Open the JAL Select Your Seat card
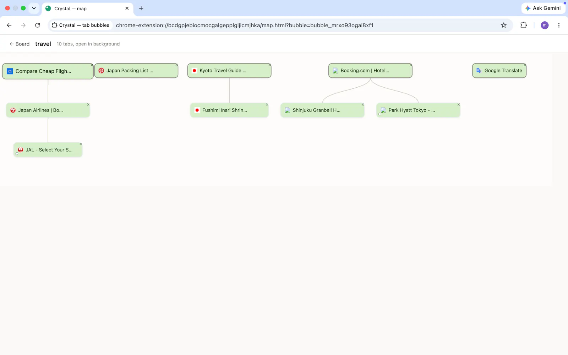The width and height of the screenshot is (568, 355). click(x=48, y=149)
